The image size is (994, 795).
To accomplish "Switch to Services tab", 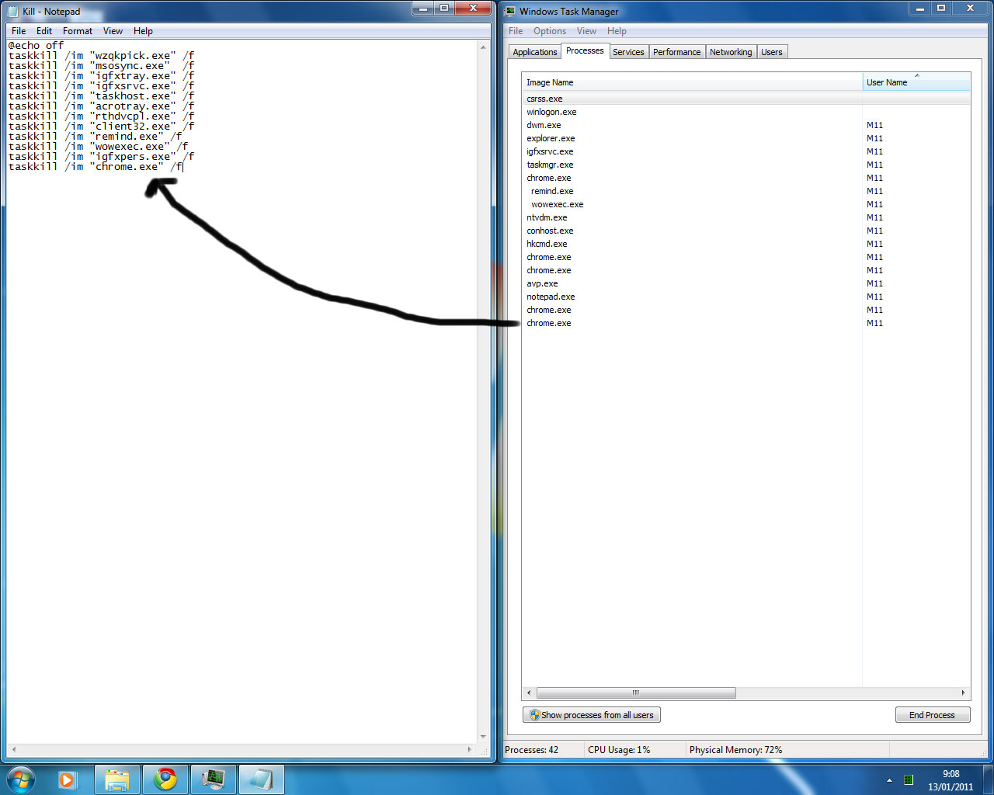I will coord(628,52).
